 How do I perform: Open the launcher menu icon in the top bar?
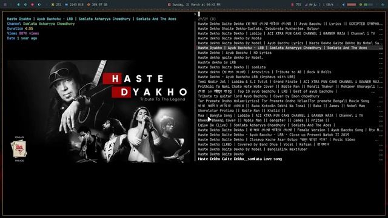point(5,4)
